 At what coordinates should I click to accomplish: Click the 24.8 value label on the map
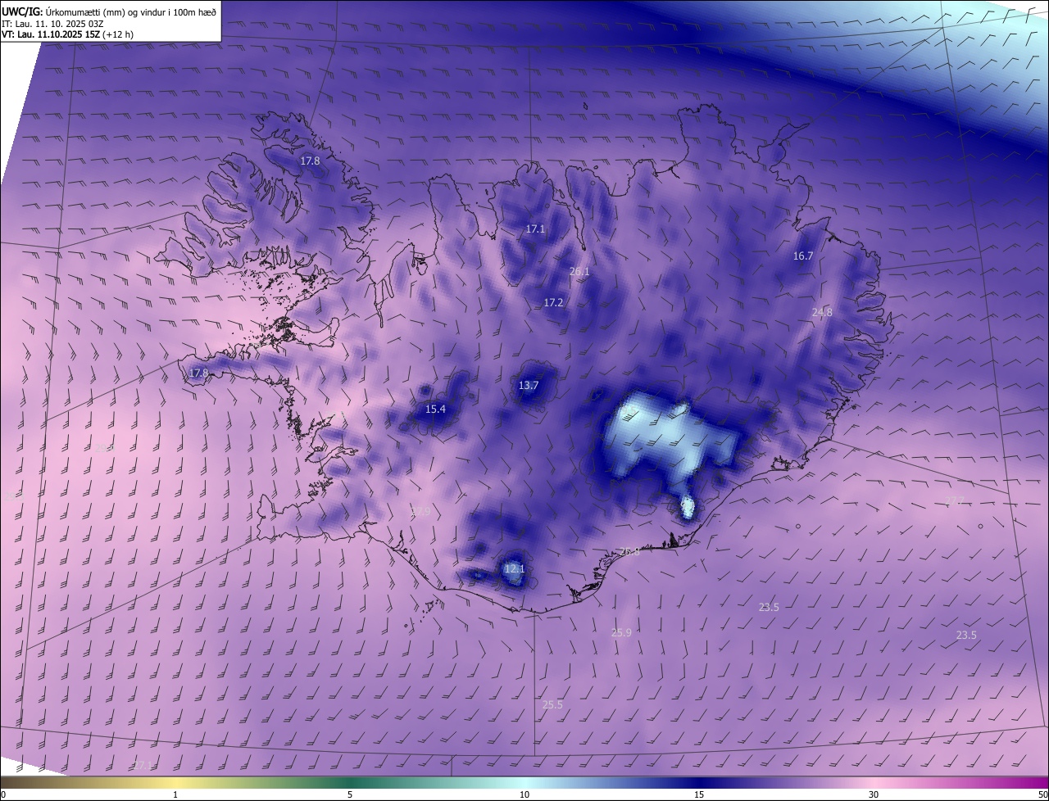(822, 312)
